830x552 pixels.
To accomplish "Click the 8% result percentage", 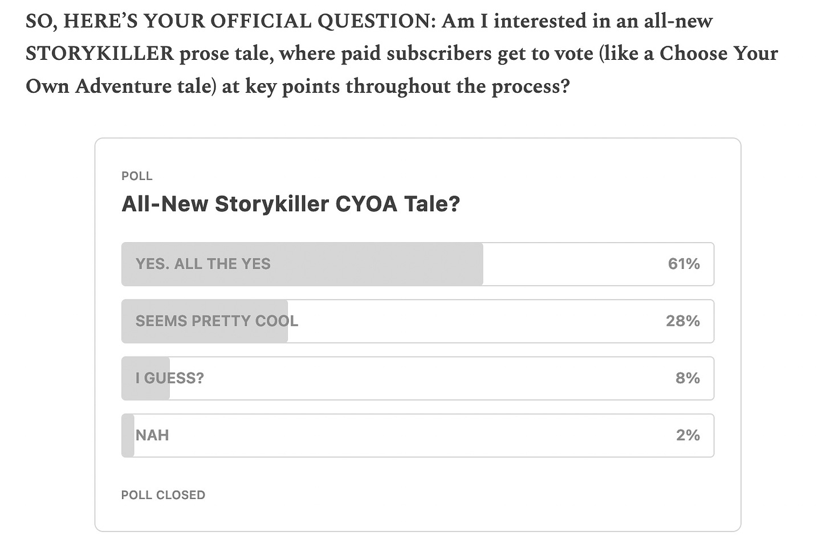I will (687, 378).
